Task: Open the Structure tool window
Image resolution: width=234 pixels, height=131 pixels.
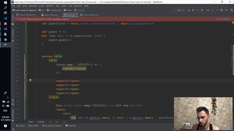Action: click(13, 35)
